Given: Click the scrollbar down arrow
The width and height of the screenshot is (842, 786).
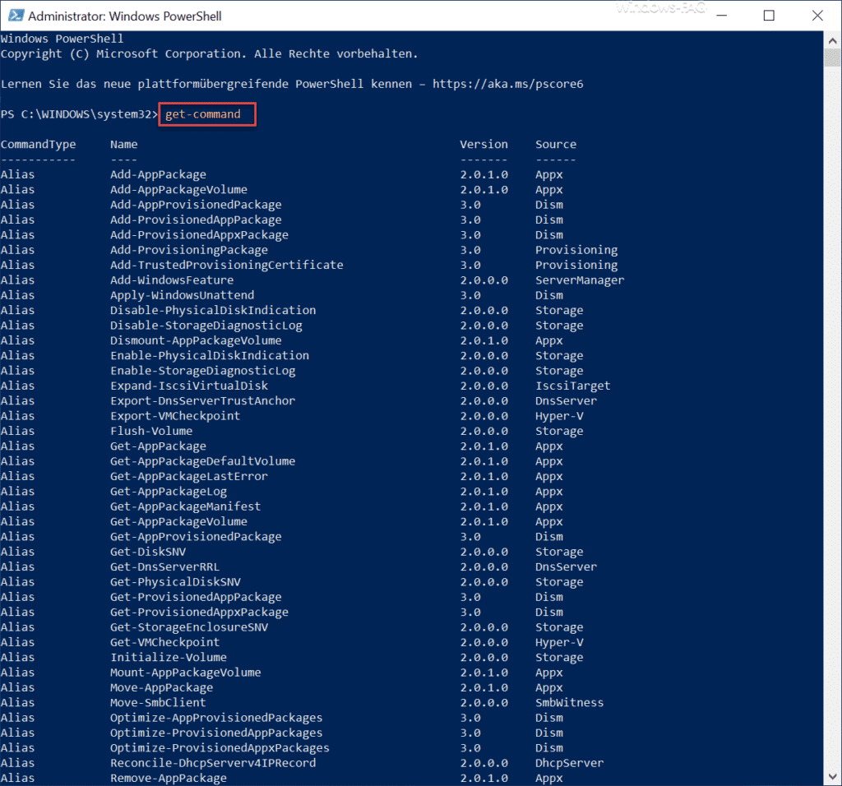Looking at the screenshot, I should point(832,777).
